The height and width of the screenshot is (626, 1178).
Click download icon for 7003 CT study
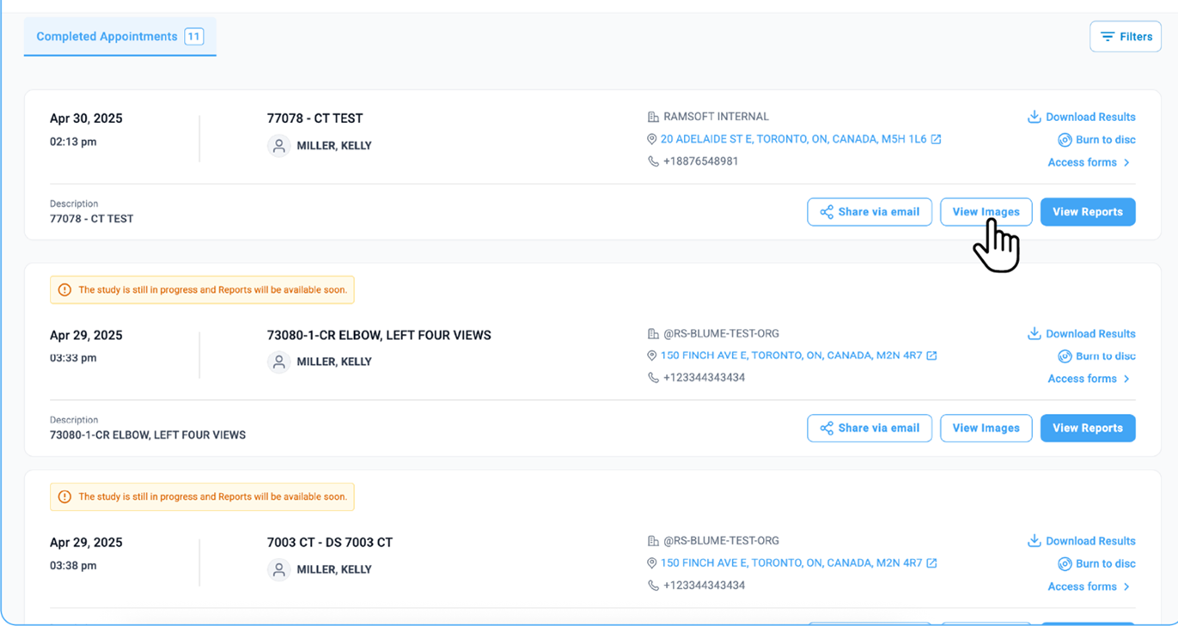[1035, 541]
